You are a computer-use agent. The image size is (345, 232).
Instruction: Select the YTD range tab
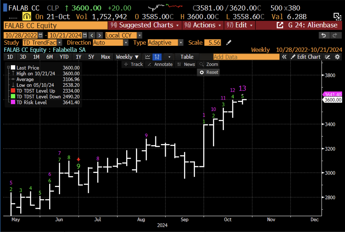click(64, 57)
